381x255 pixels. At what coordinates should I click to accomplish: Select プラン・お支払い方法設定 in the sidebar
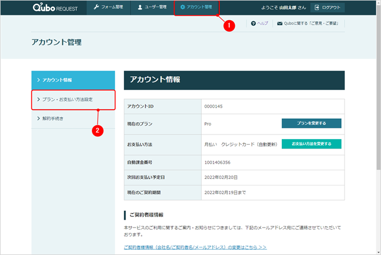[x=73, y=100]
